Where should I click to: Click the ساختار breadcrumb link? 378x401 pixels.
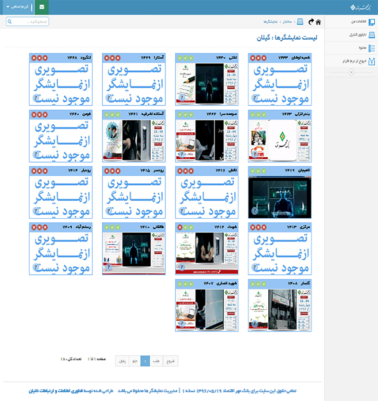287,22
